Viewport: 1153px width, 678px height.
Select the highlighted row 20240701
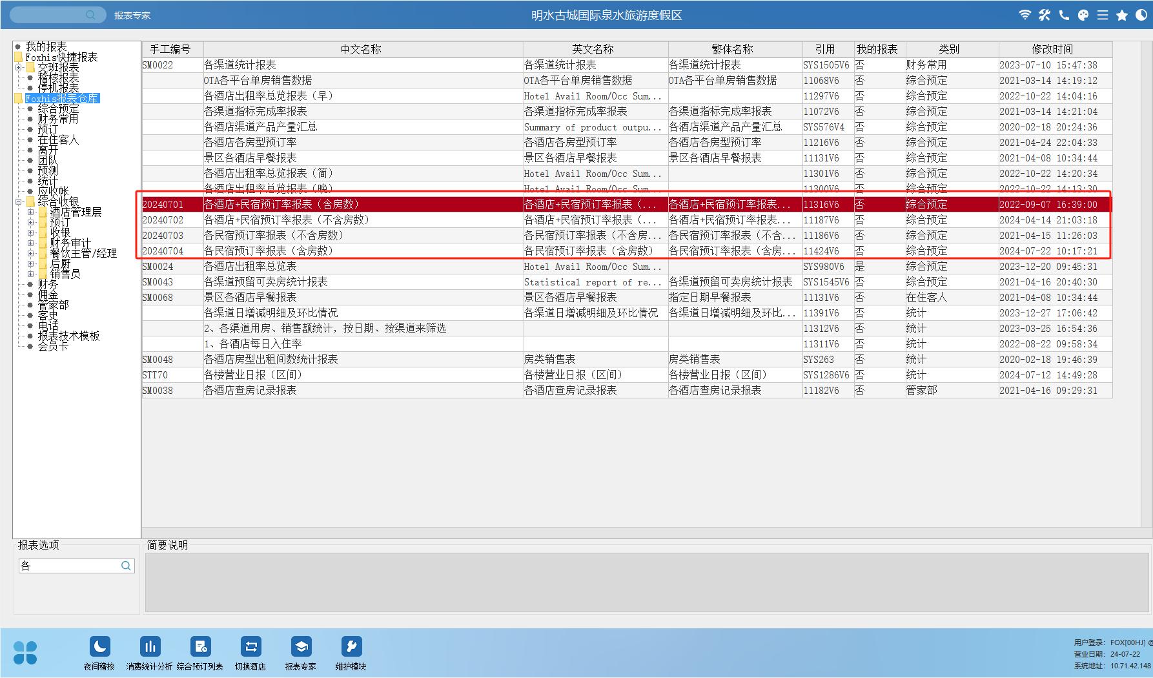(627, 204)
